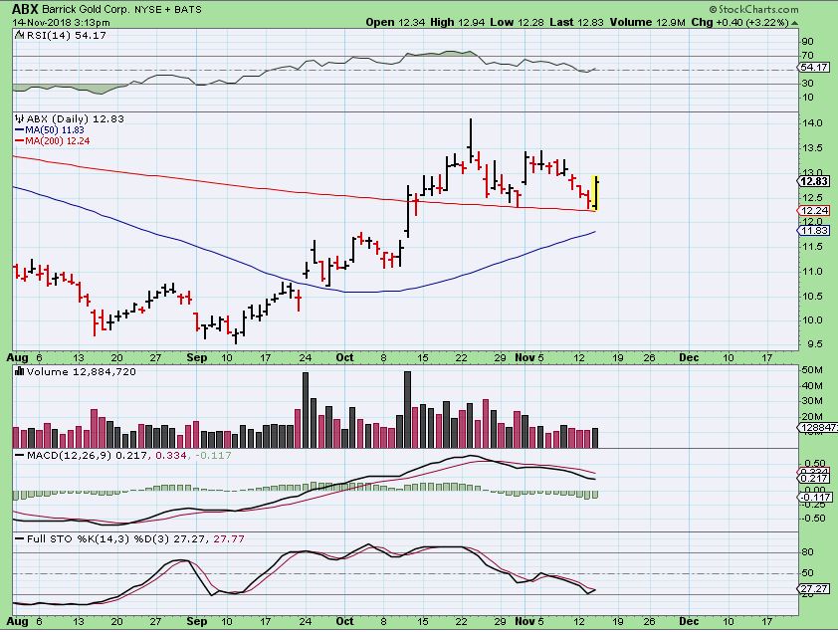Click the 27.27 stochastic axis tag

click(814, 589)
